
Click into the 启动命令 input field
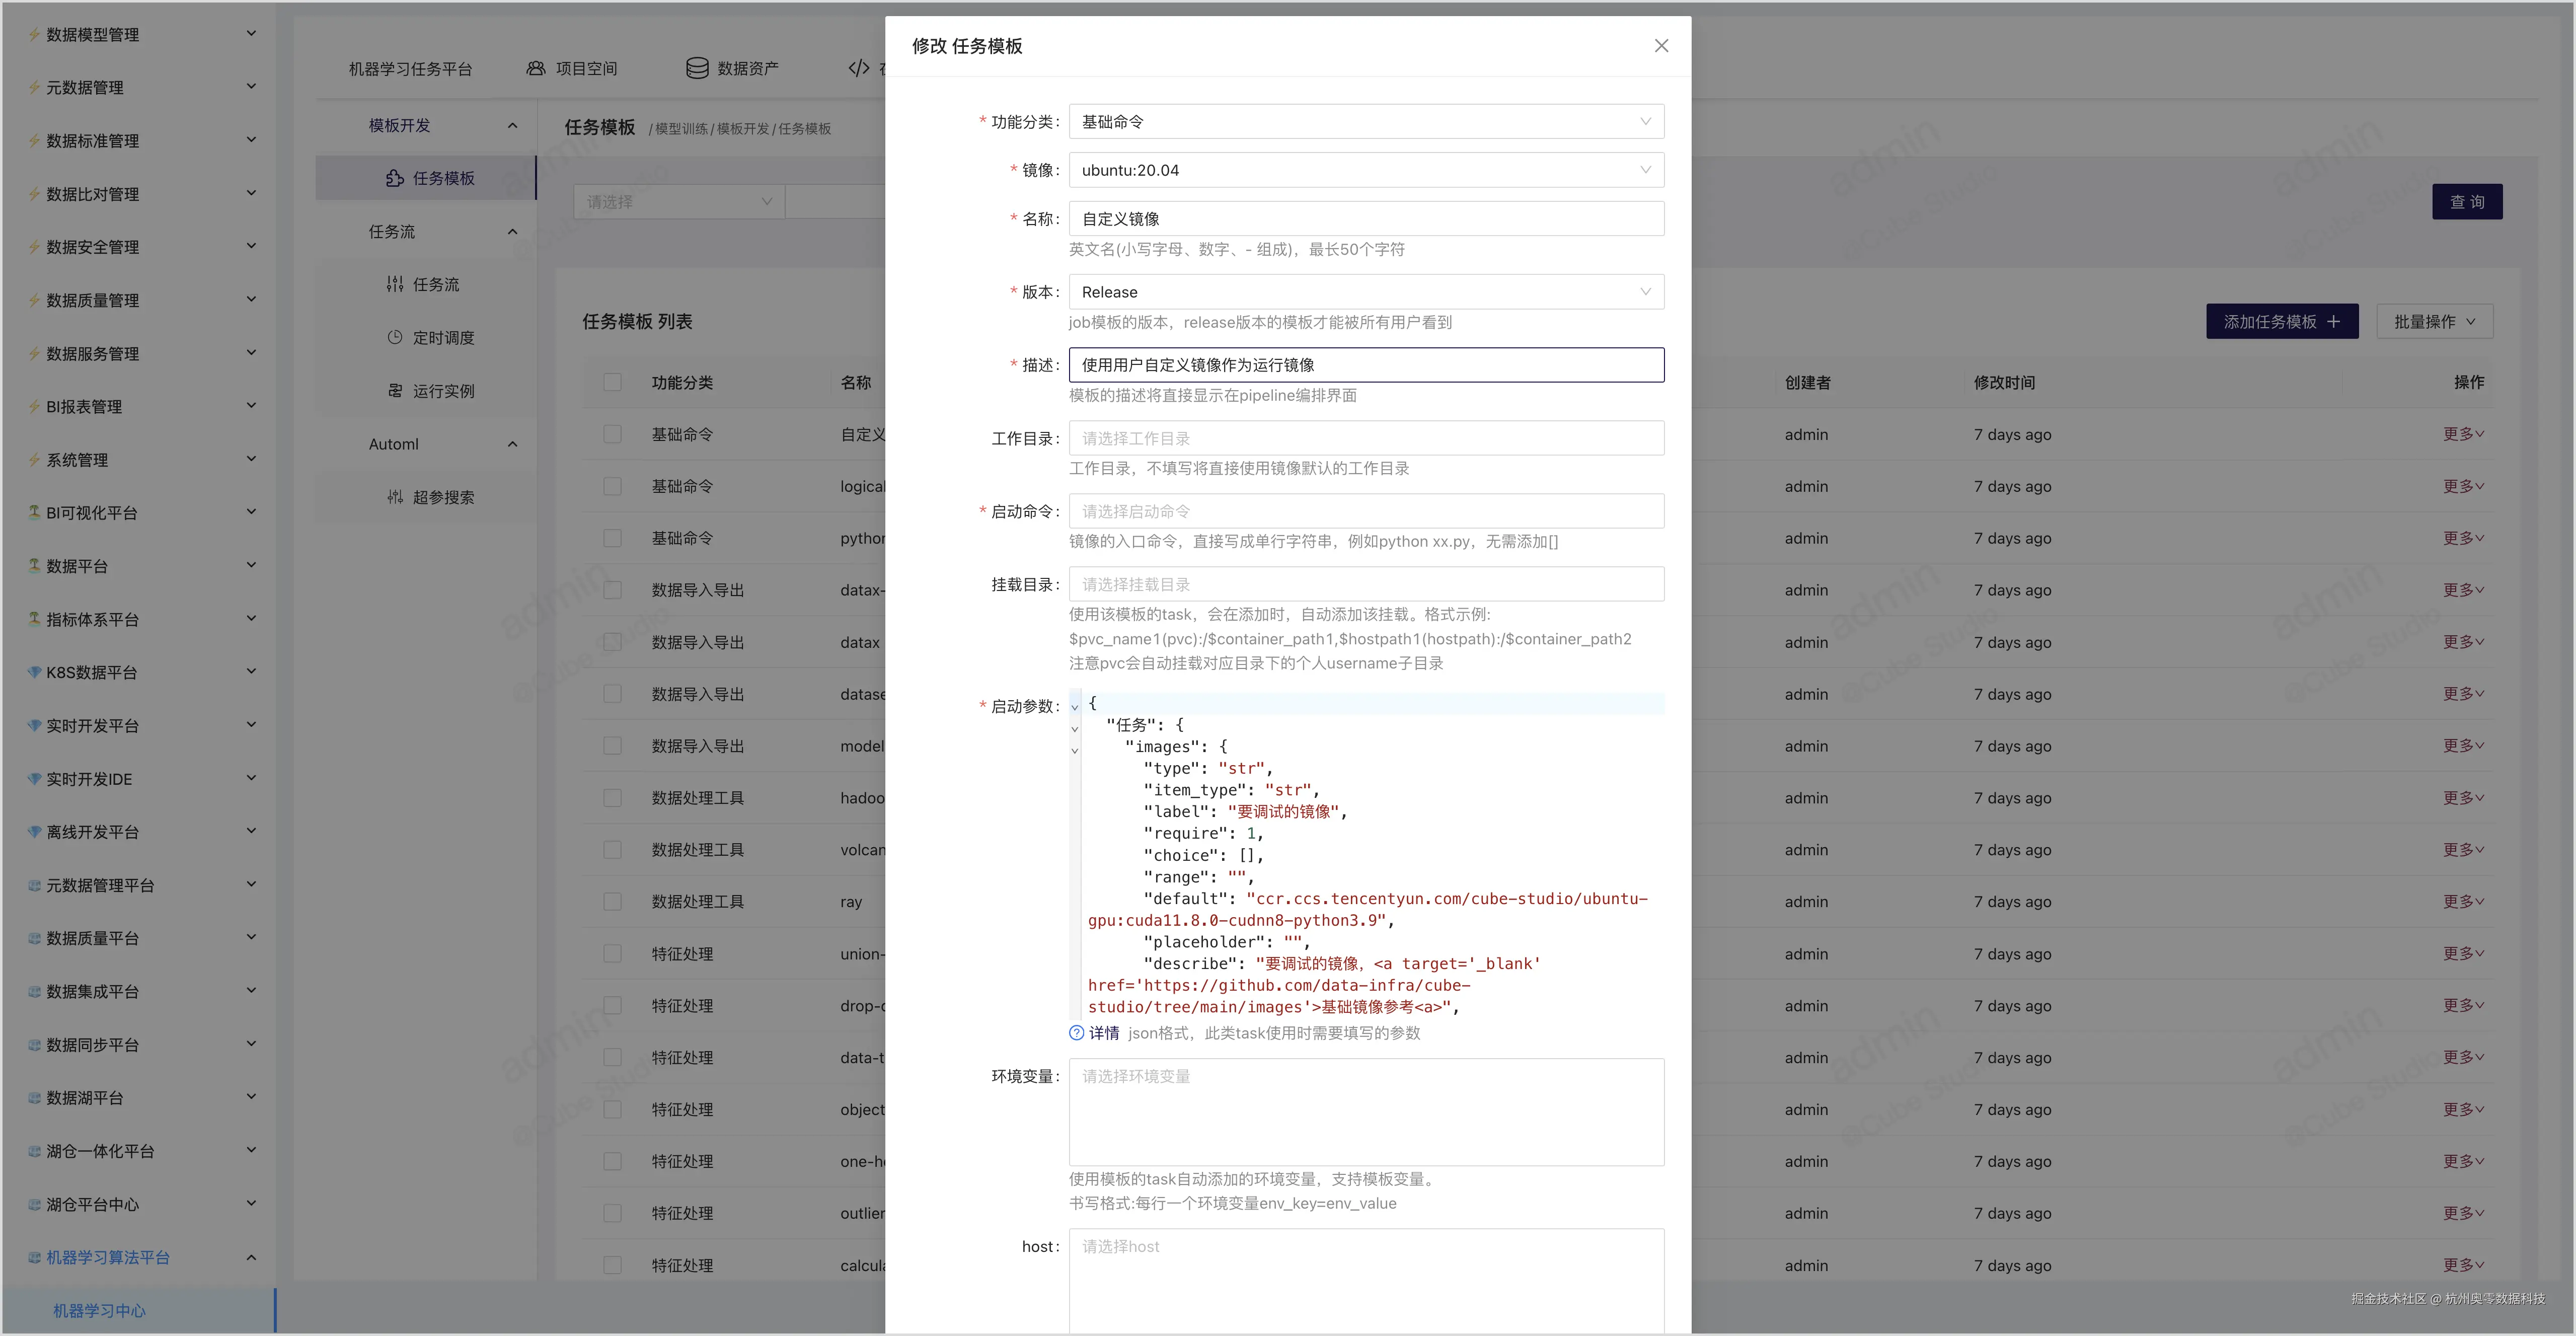tap(1365, 511)
